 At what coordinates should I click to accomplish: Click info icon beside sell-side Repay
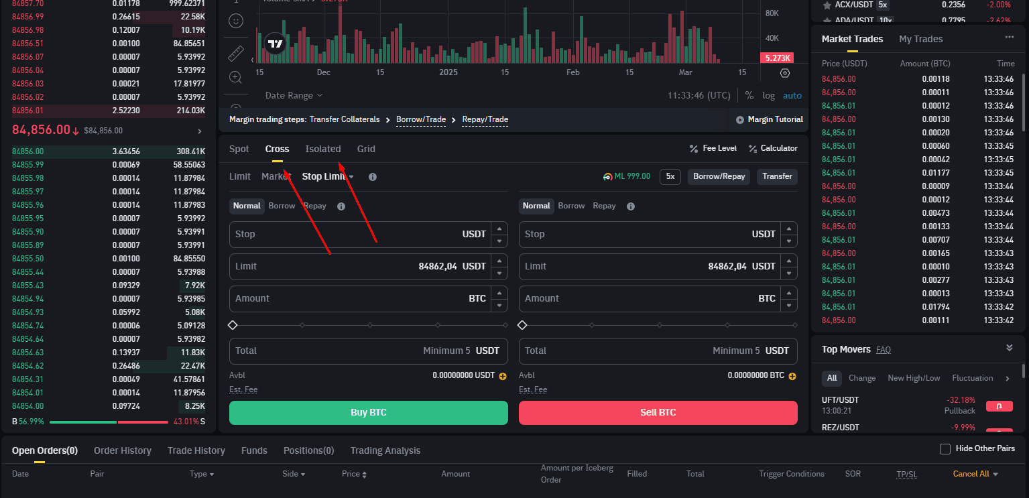tap(631, 206)
